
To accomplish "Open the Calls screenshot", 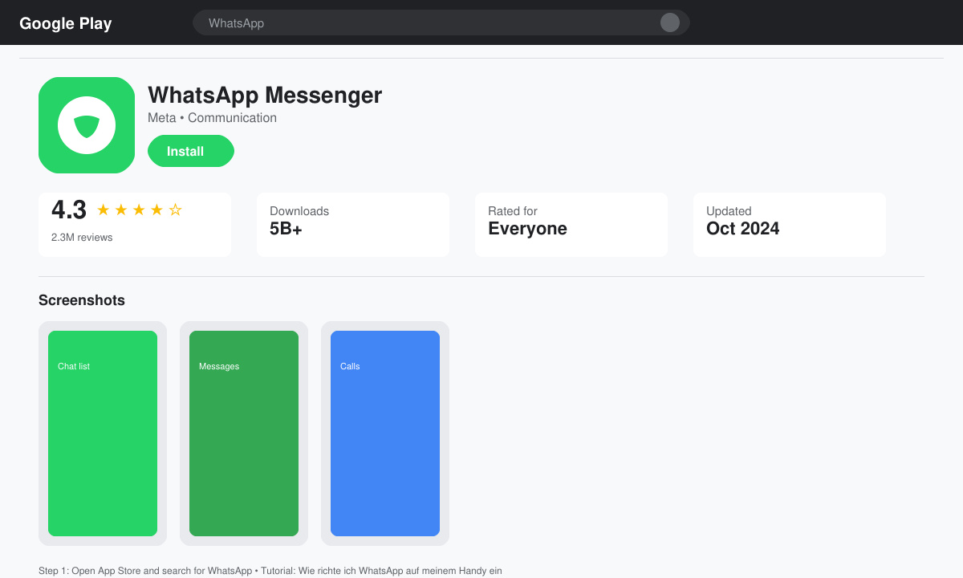I will pos(385,433).
